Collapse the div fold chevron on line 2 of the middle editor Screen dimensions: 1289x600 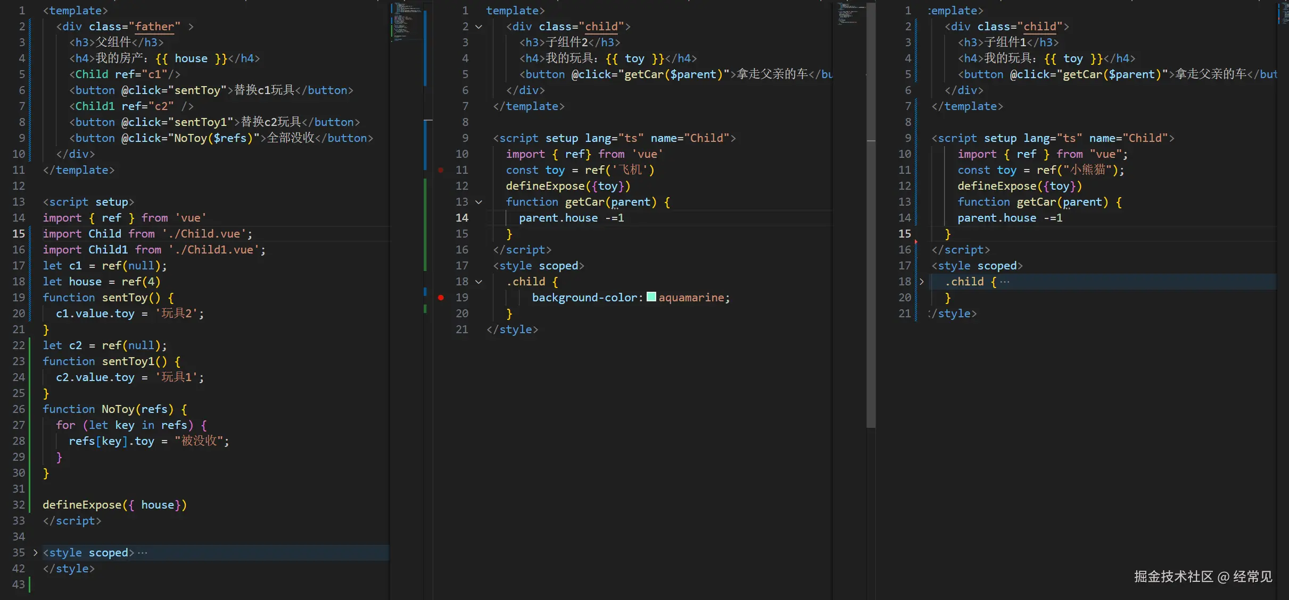click(478, 27)
